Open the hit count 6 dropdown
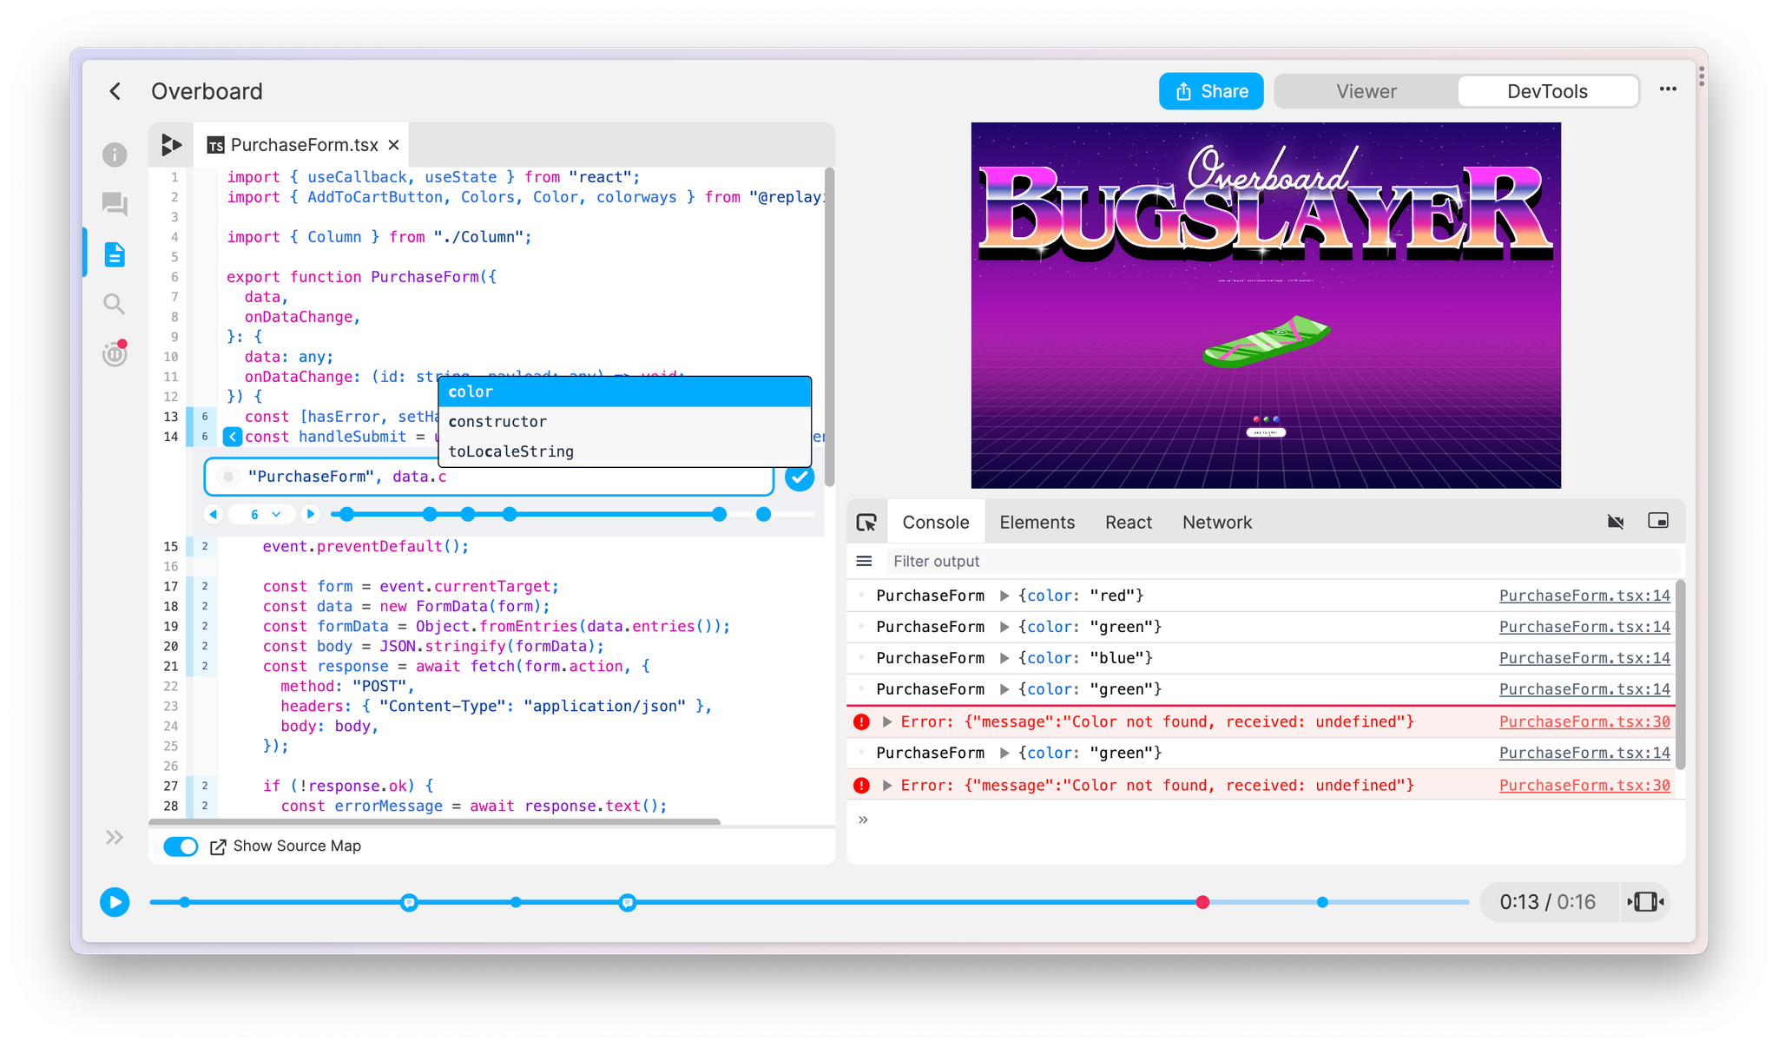This screenshot has width=1778, height=1047. pos(263,514)
